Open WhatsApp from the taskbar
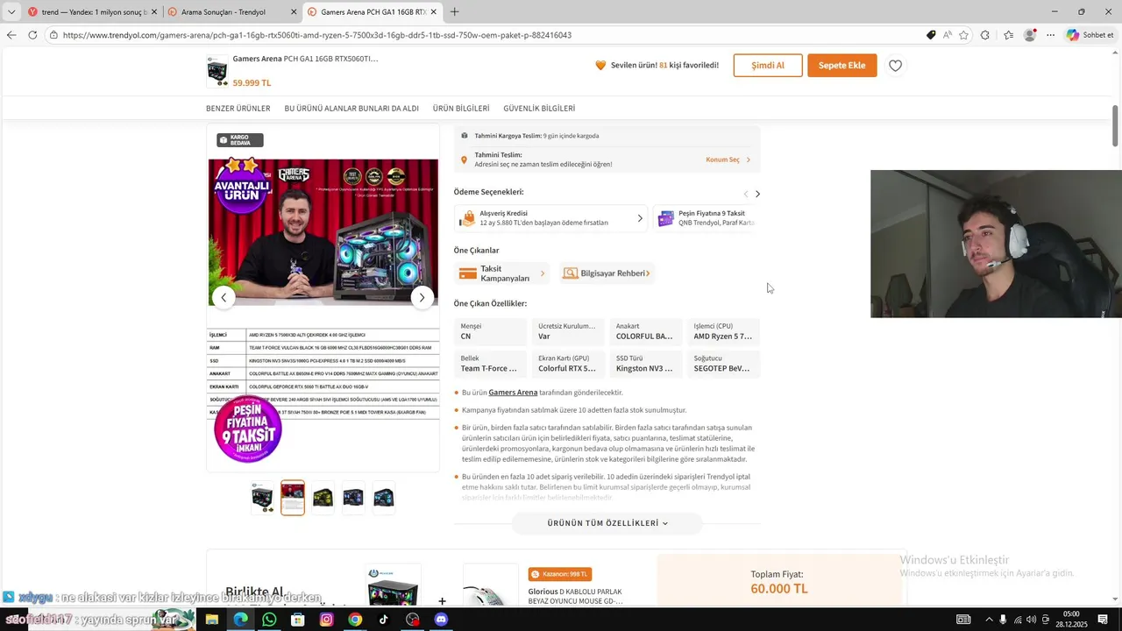 pos(269,620)
